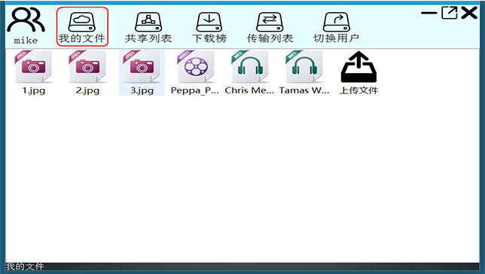The height and width of the screenshot is (274, 485).
Task: Maximize the window with the arrow-box button
Action: pyautogui.click(x=450, y=13)
